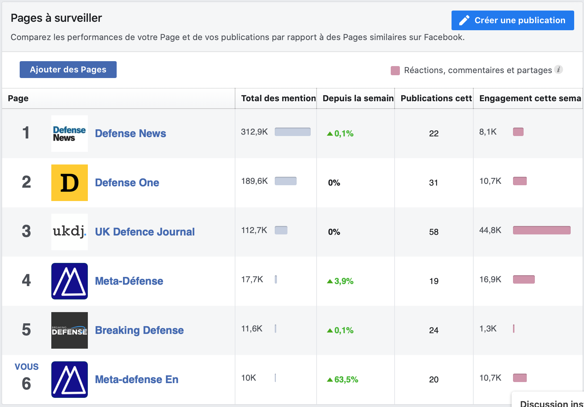Select 17,7K mentions value for Meta-Défense

[252, 279]
